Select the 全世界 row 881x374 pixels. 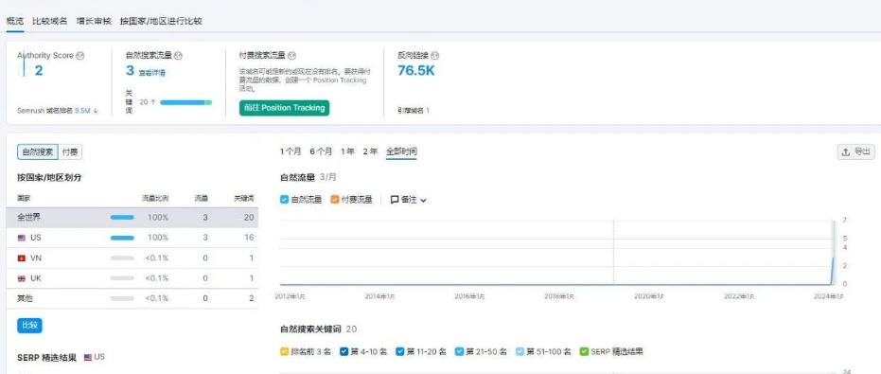point(132,218)
